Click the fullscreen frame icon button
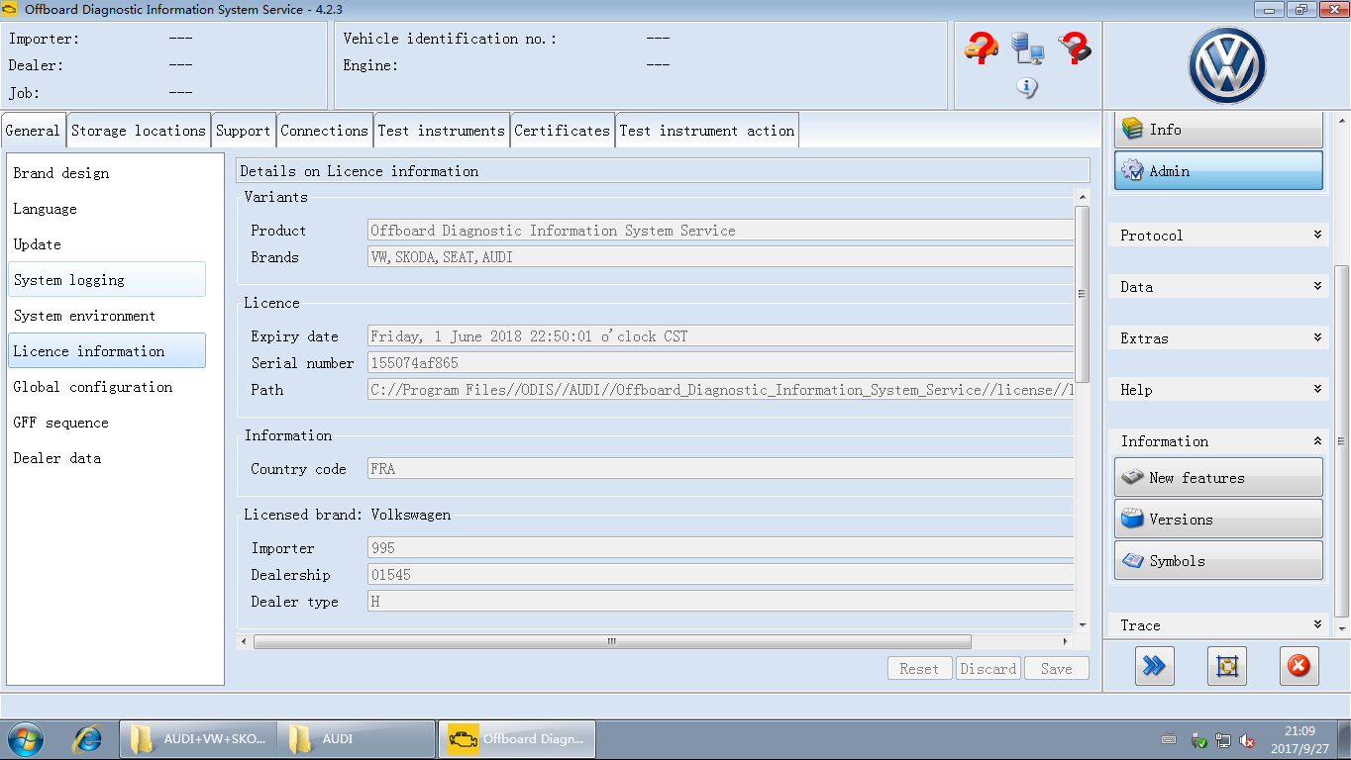The width and height of the screenshot is (1351, 760). (x=1226, y=666)
